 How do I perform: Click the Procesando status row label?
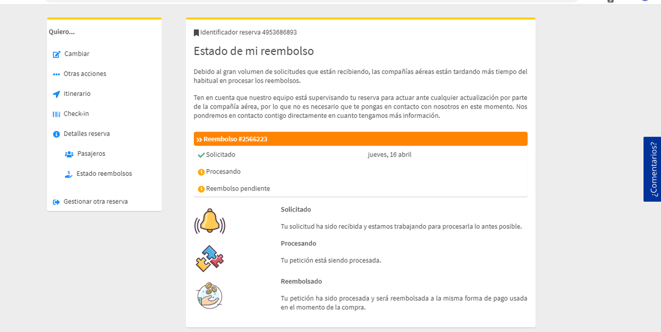point(223,172)
